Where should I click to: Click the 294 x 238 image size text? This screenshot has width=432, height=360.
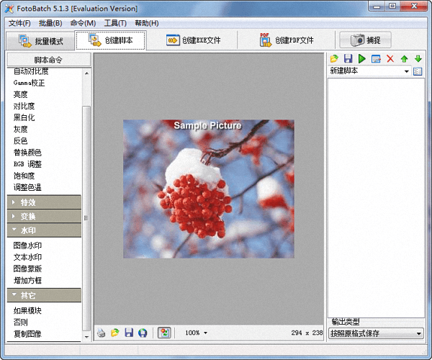(307, 333)
